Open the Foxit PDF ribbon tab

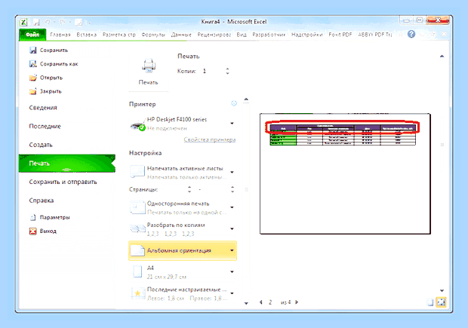[340, 35]
